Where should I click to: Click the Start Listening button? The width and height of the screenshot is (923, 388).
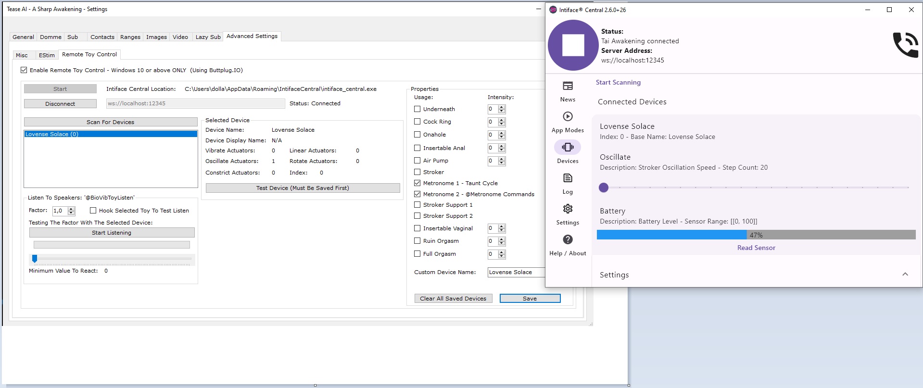[x=112, y=233]
